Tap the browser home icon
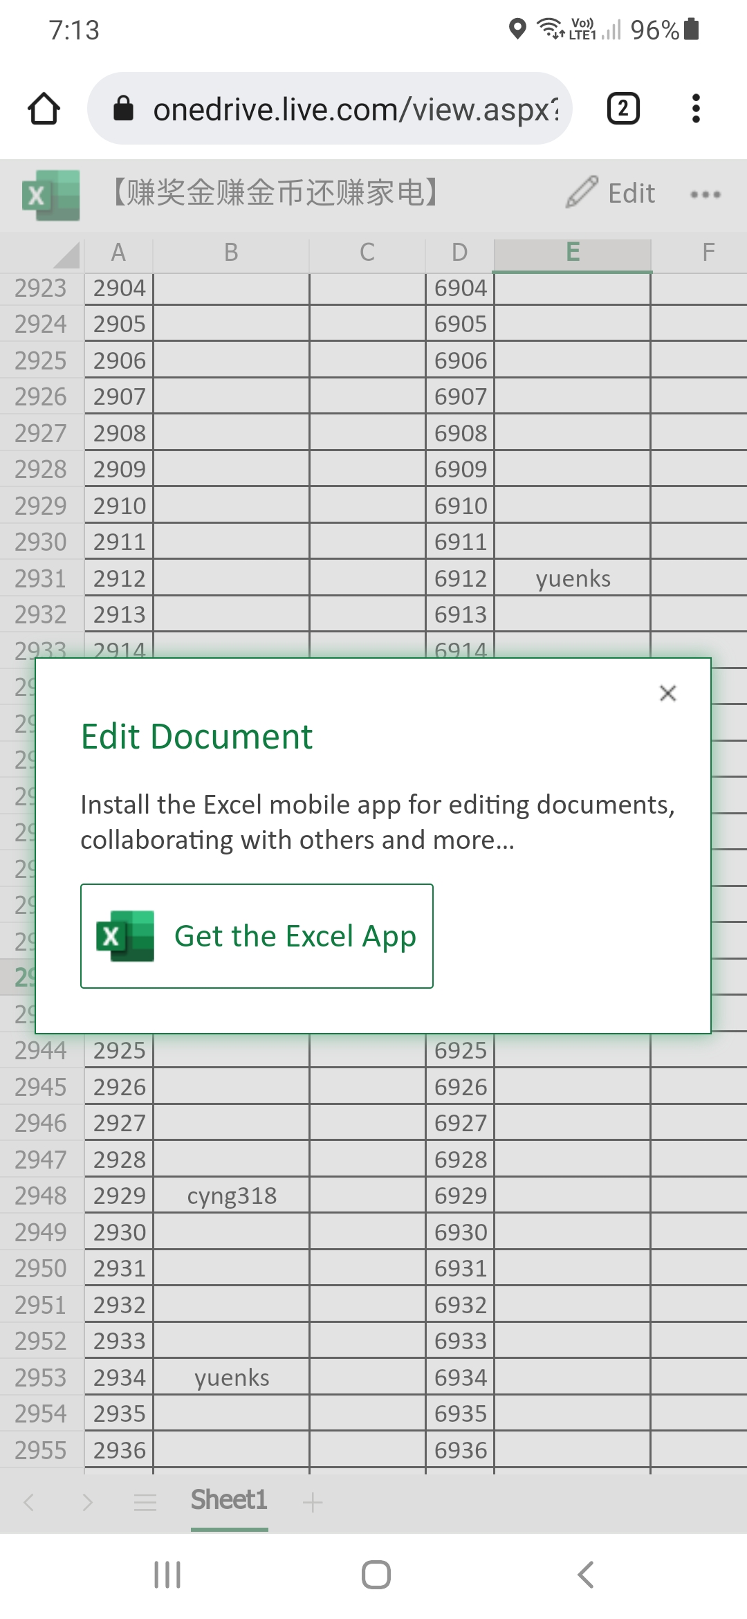 coord(44,109)
